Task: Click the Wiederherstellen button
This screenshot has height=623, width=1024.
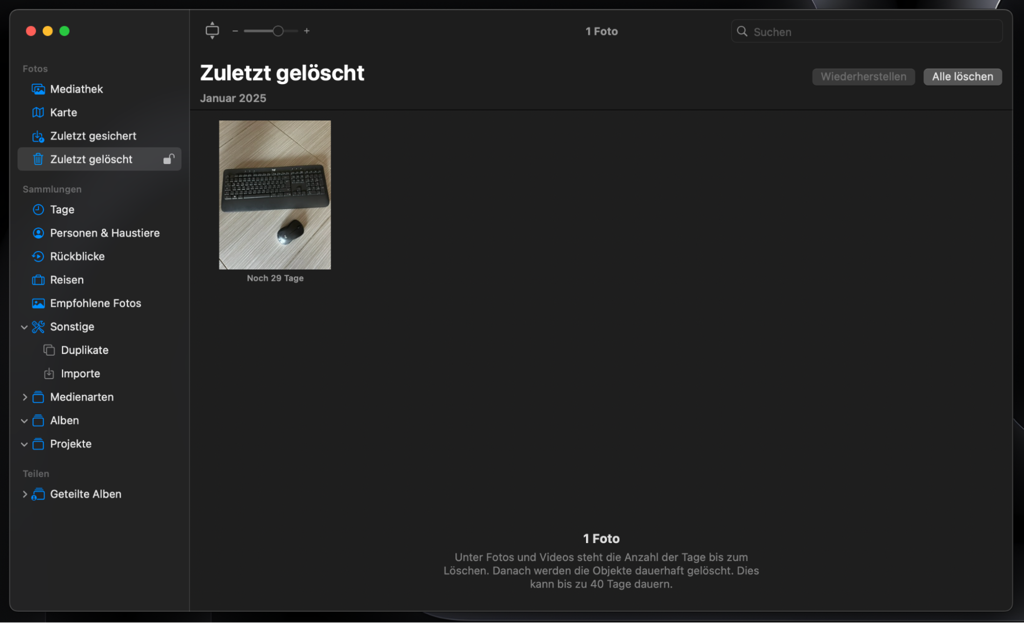Action: [863, 76]
